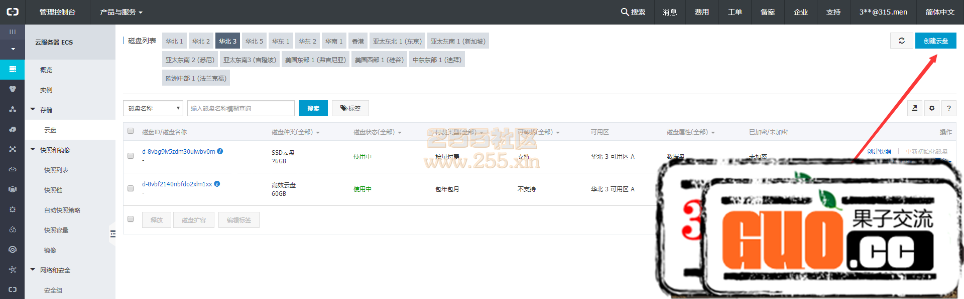Expand the 产品与服务 dropdown menu

[121, 12]
